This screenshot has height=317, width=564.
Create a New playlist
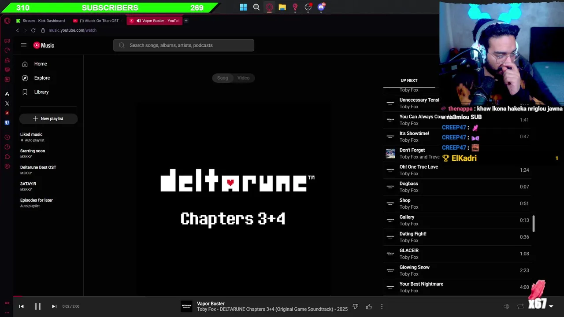coord(48,118)
